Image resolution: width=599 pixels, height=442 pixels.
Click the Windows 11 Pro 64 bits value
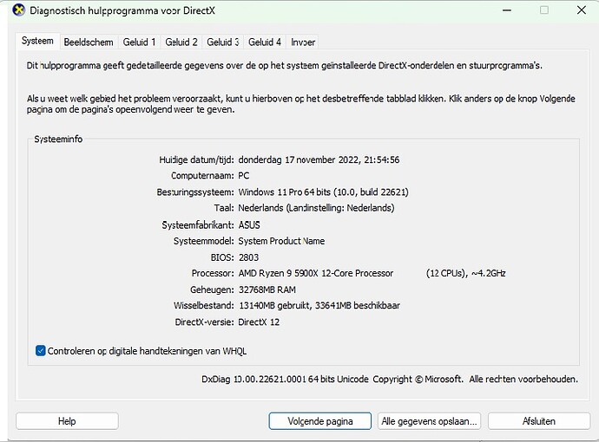[x=324, y=192]
